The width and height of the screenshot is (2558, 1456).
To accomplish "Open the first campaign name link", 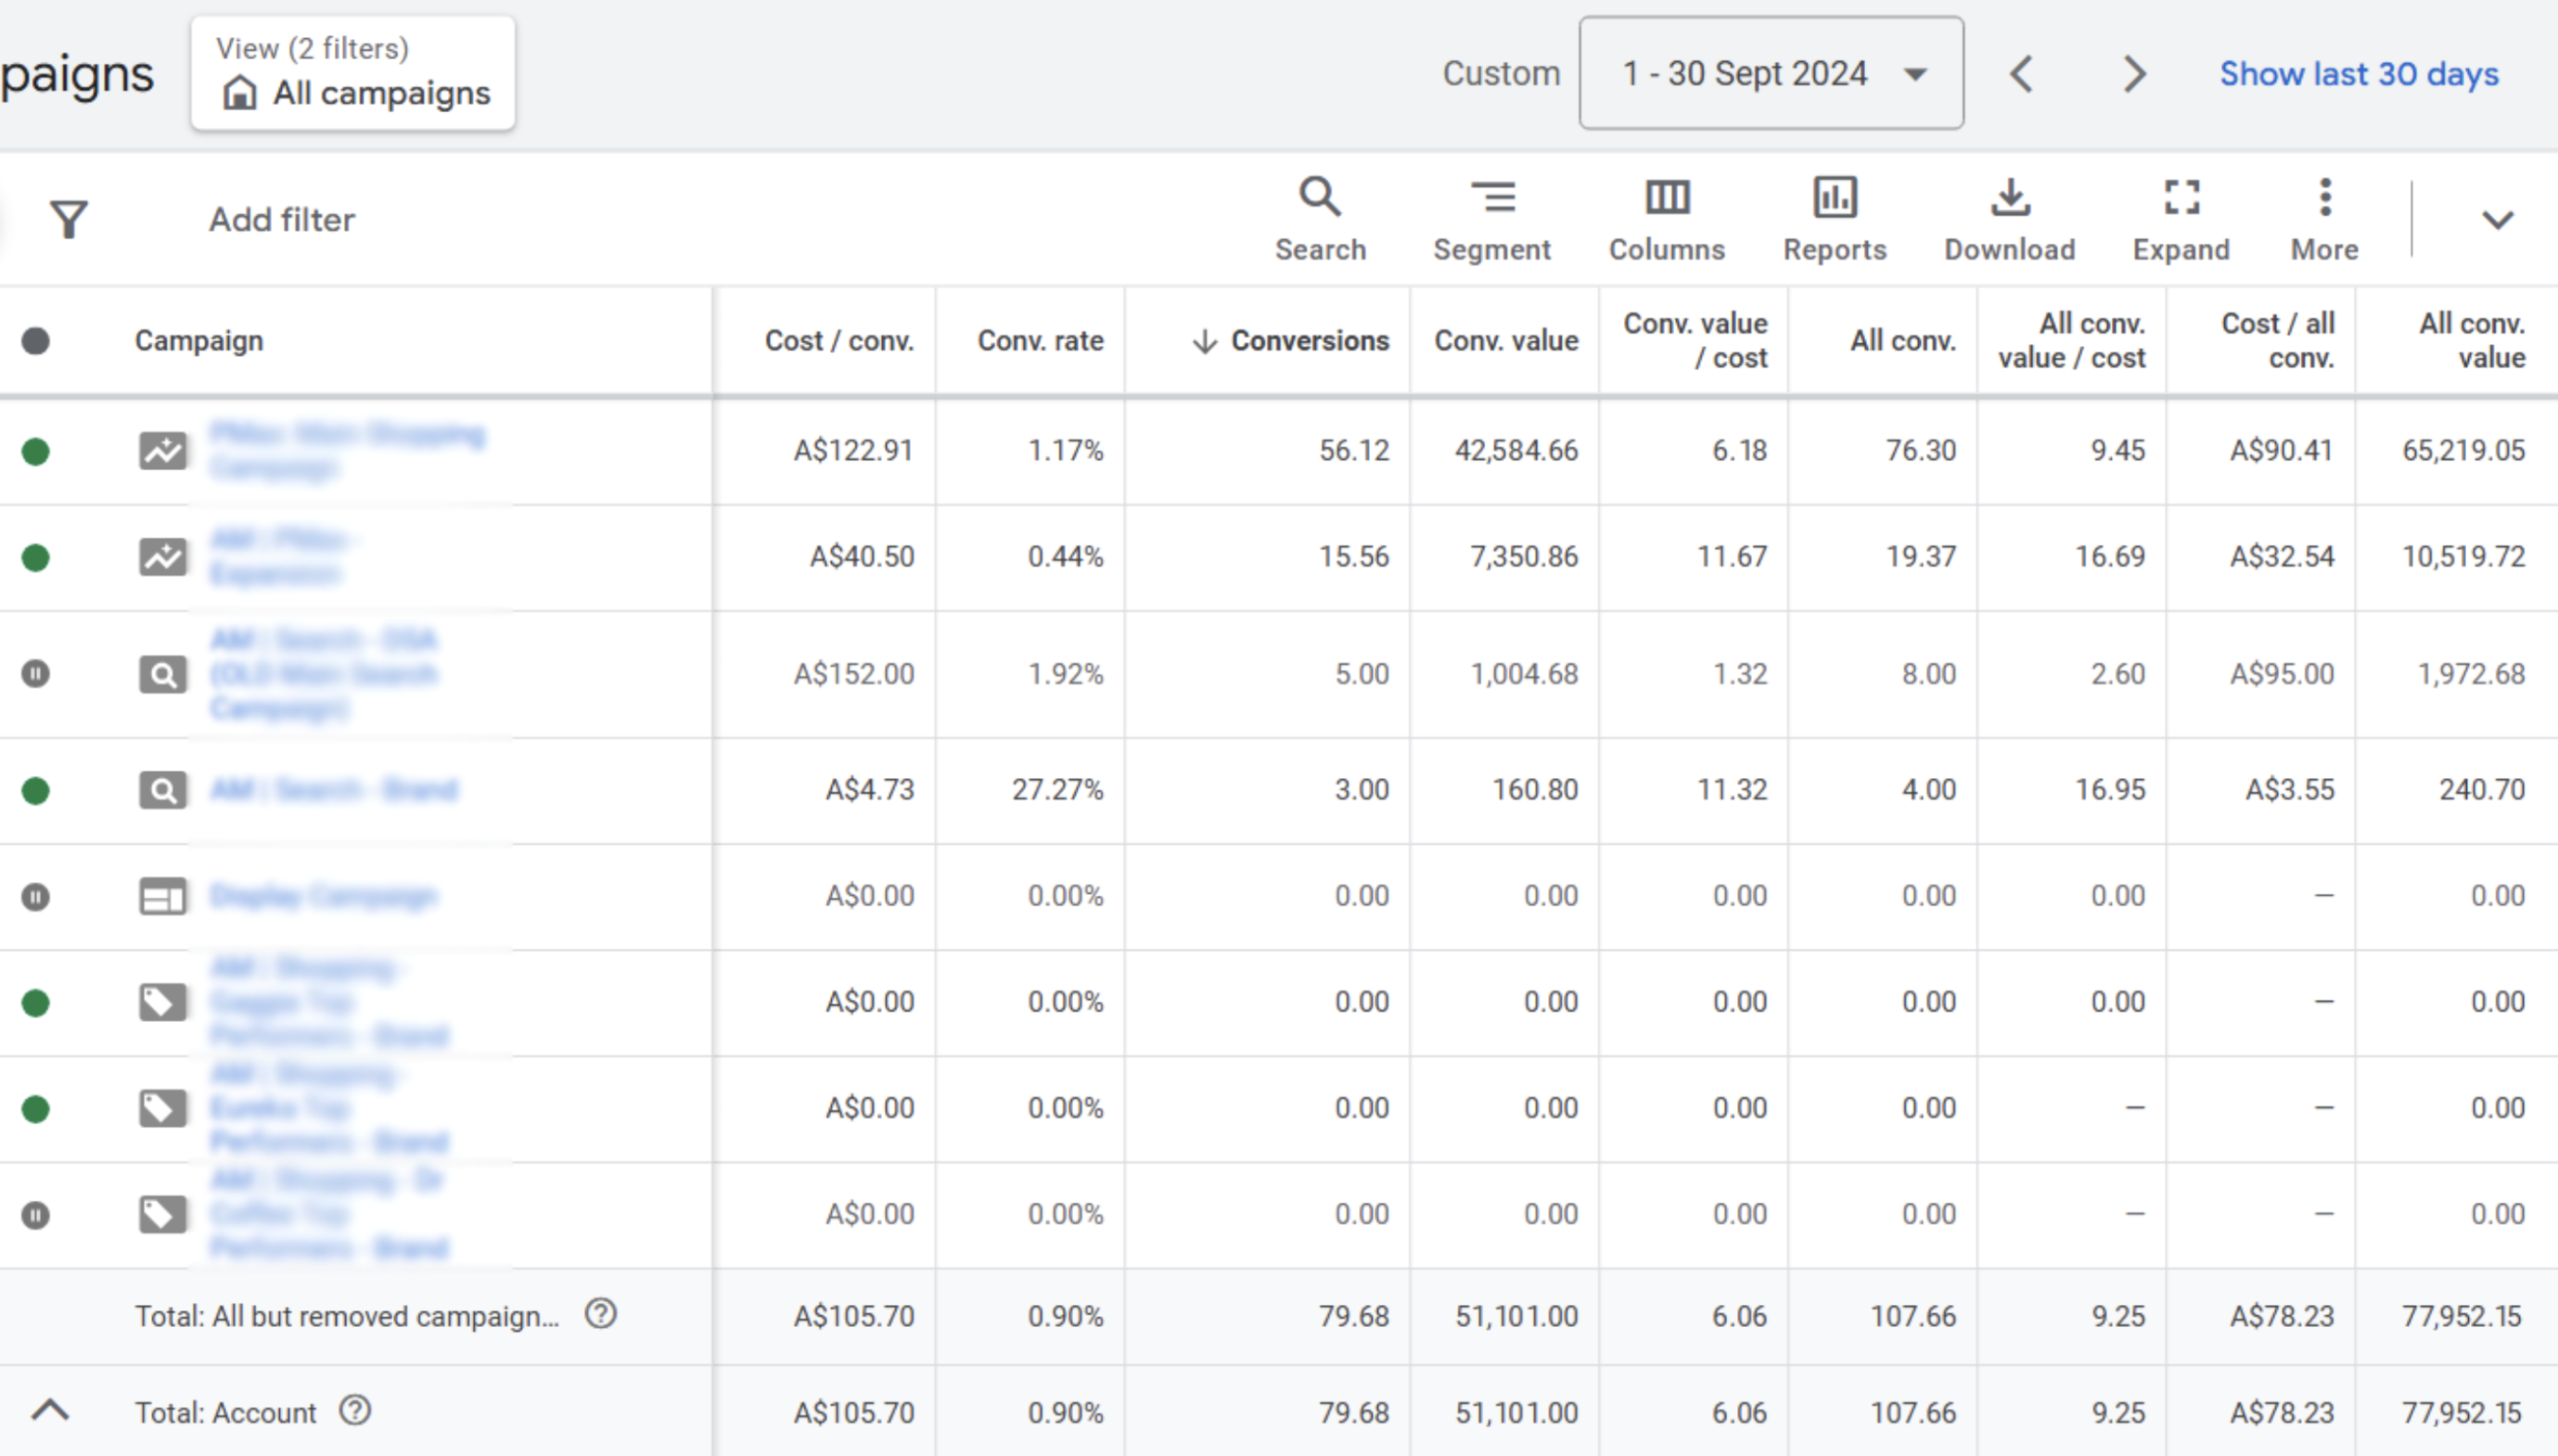I will (x=347, y=451).
